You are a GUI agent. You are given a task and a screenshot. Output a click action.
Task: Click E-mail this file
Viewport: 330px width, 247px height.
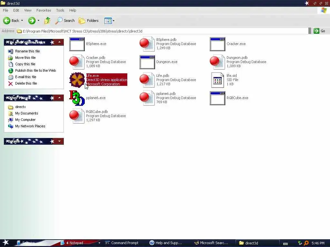pos(26,77)
